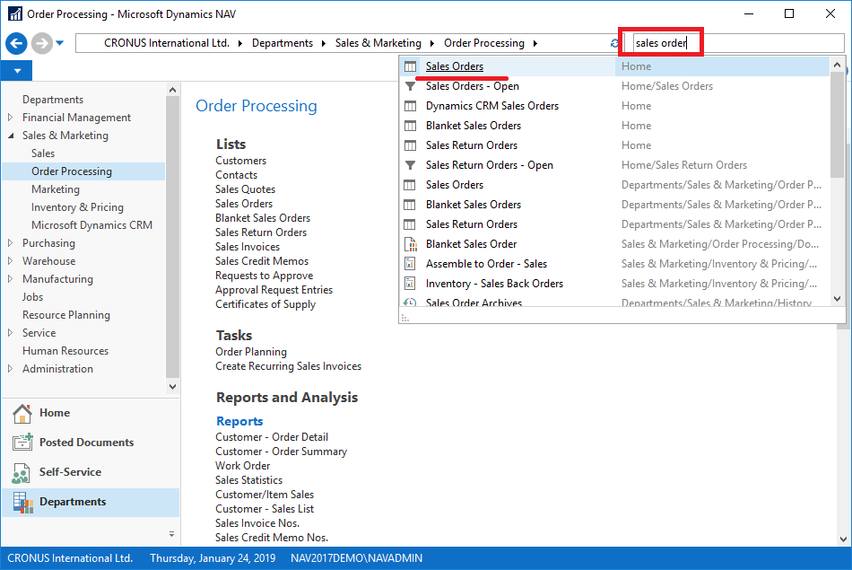The height and width of the screenshot is (570, 852).
Task: Click the navigation tree scrollbar down arrow
Action: pyautogui.click(x=172, y=387)
